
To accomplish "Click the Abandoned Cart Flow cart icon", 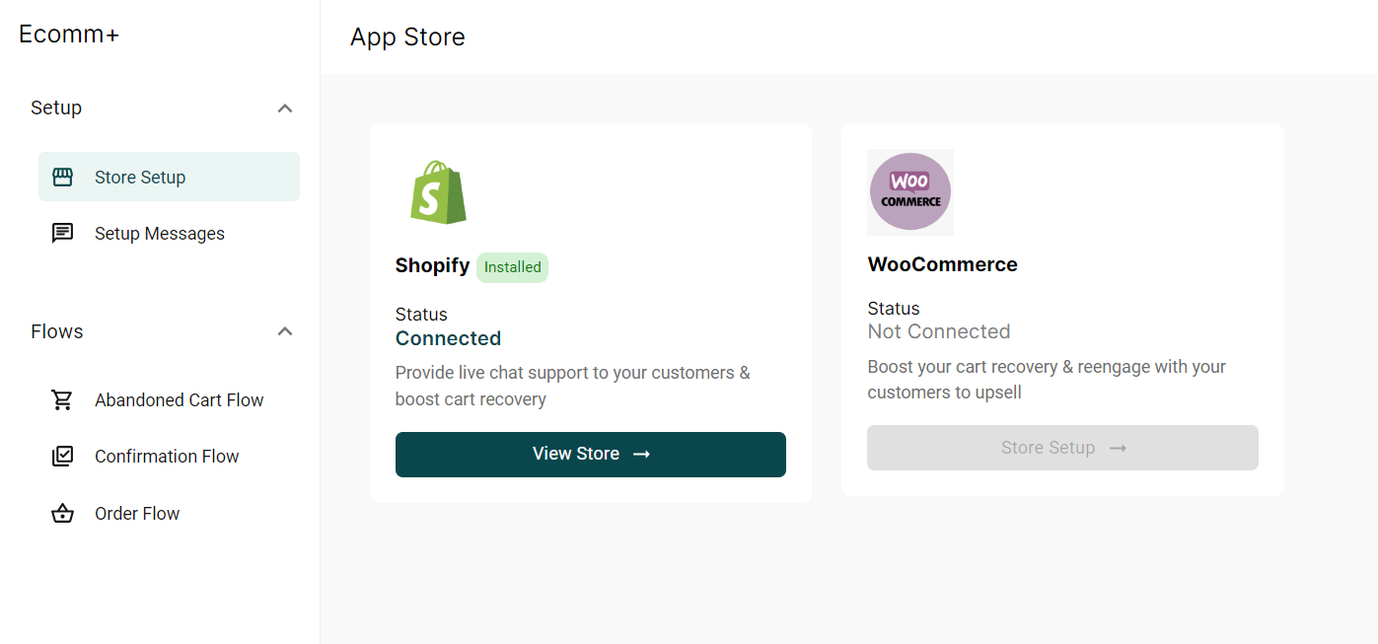I will click(63, 399).
